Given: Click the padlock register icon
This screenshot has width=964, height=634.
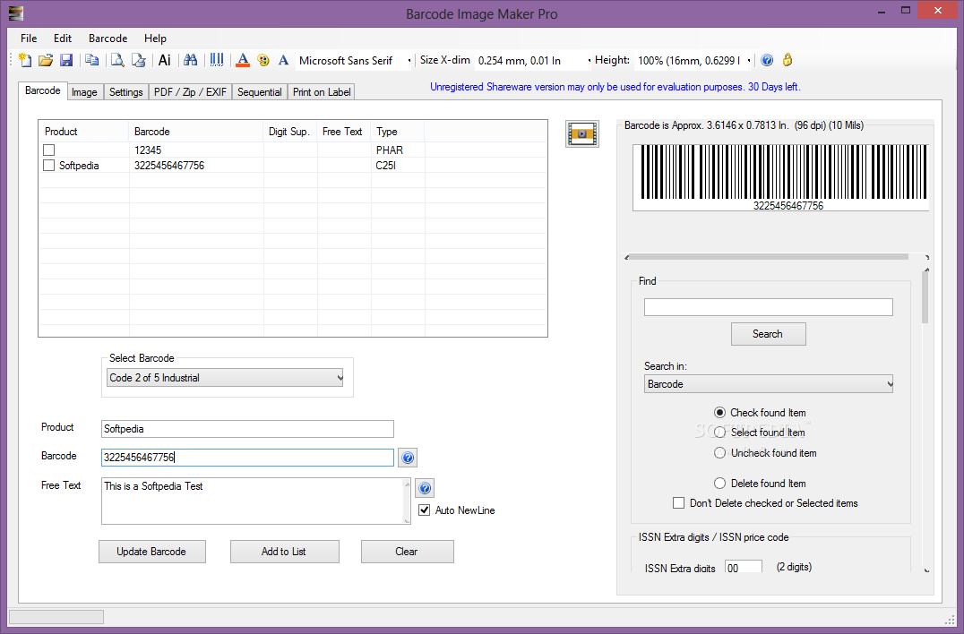Looking at the screenshot, I should [788, 60].
